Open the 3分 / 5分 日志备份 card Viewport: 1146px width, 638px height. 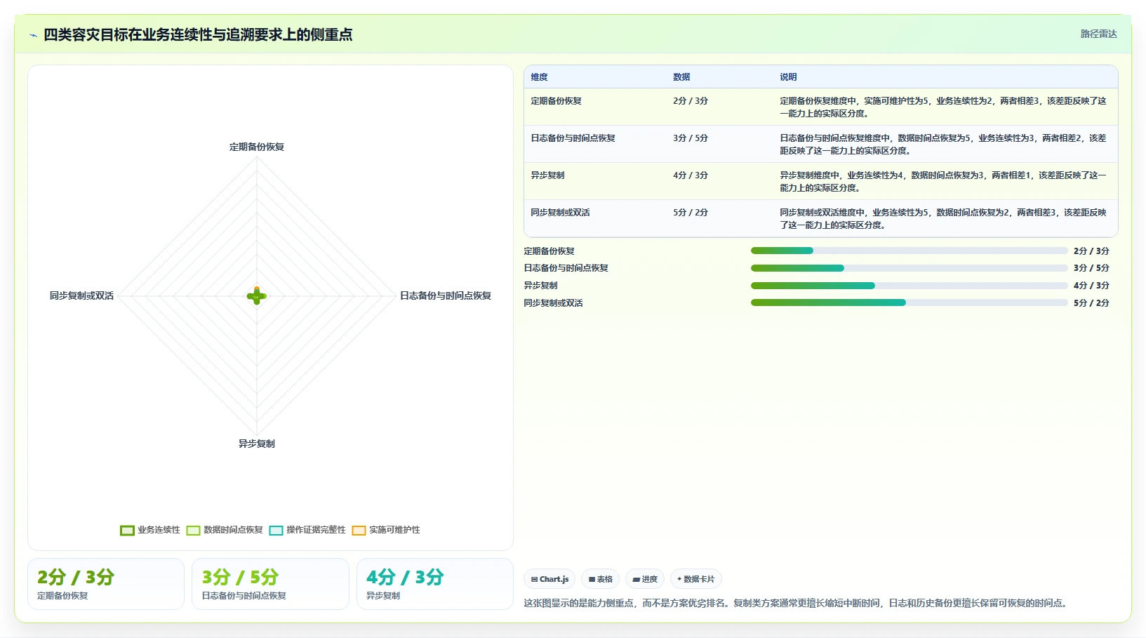270,584
